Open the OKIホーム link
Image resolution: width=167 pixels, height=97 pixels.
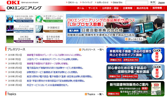pos(73,2)
